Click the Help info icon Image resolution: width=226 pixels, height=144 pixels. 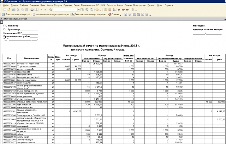97,10
